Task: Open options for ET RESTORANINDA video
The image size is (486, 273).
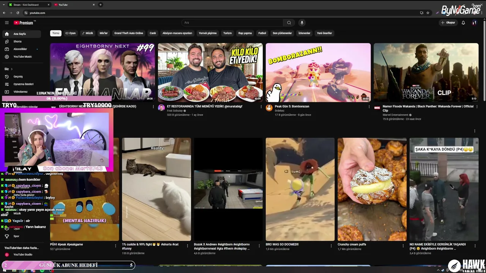Action: (261, 107)
